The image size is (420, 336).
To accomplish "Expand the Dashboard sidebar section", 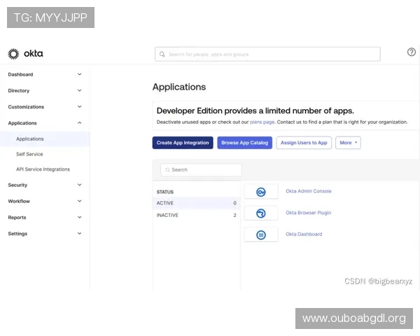I will click(x=79, y=74).
